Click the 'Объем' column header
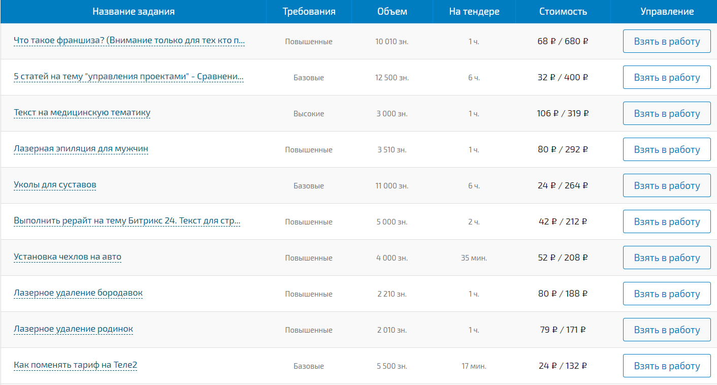 pos(392,12)
